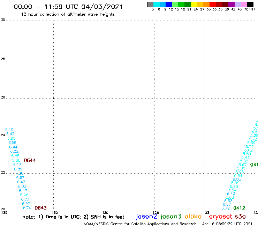The image size is (258, 227).
Task: Click the jason2 satellite label
Action: [x=146, y=217]
